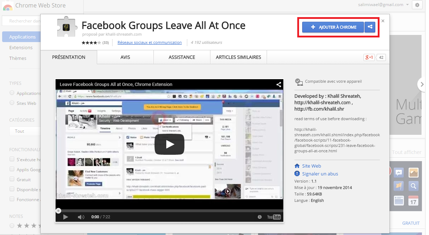Click the warning icon beside Signaler un abus

297,174
